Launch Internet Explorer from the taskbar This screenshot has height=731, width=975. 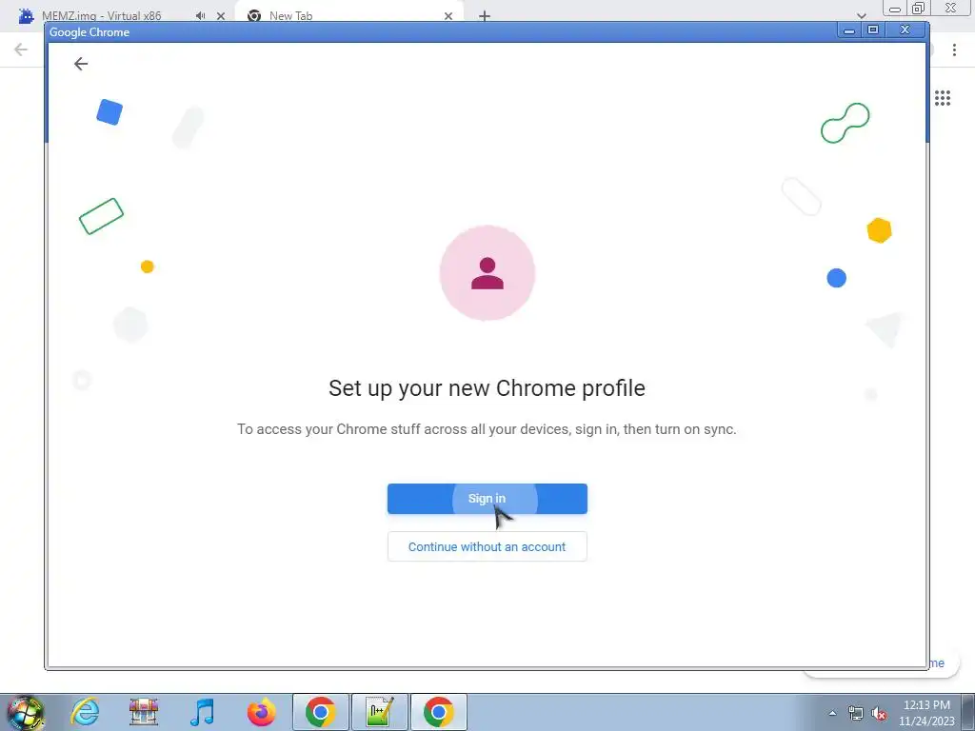click(x=85, y=712)
